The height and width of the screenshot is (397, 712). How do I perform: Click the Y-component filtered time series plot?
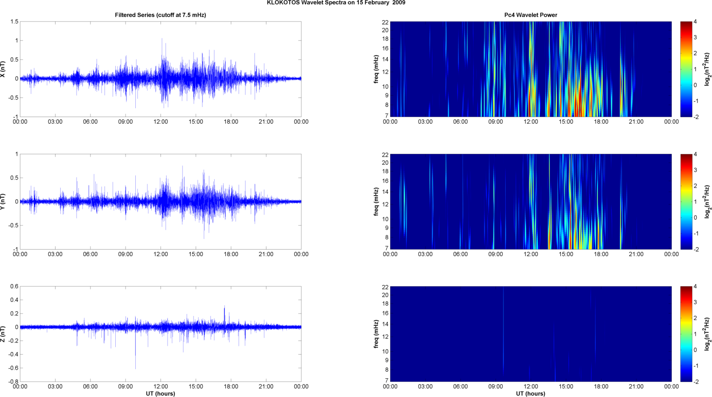pos(161,202)
